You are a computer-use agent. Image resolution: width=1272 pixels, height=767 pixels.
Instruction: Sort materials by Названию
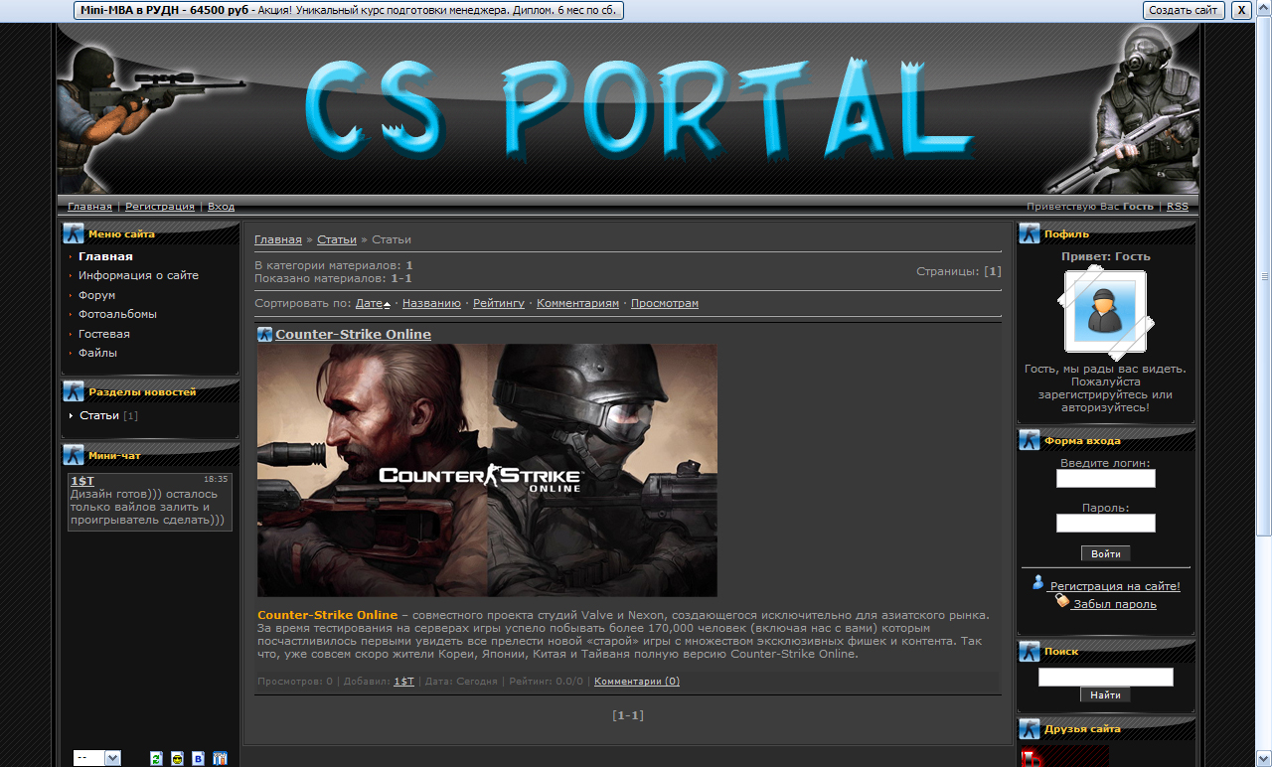431,303
